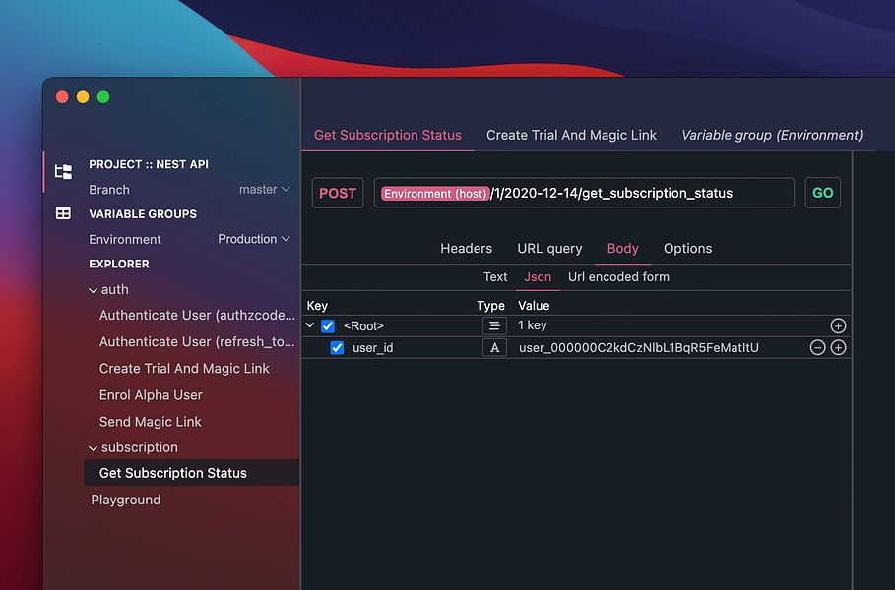Choose the Json body format
The height and width of the screenshot is (590, 895).
pos(538,277)
